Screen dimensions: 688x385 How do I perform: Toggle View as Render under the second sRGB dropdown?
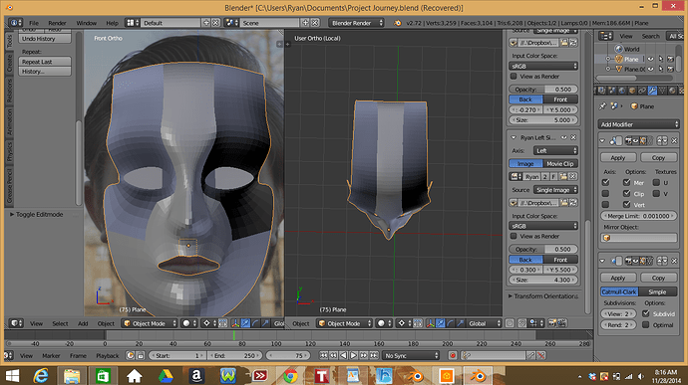pyautogui.click(x=514, y=236)
